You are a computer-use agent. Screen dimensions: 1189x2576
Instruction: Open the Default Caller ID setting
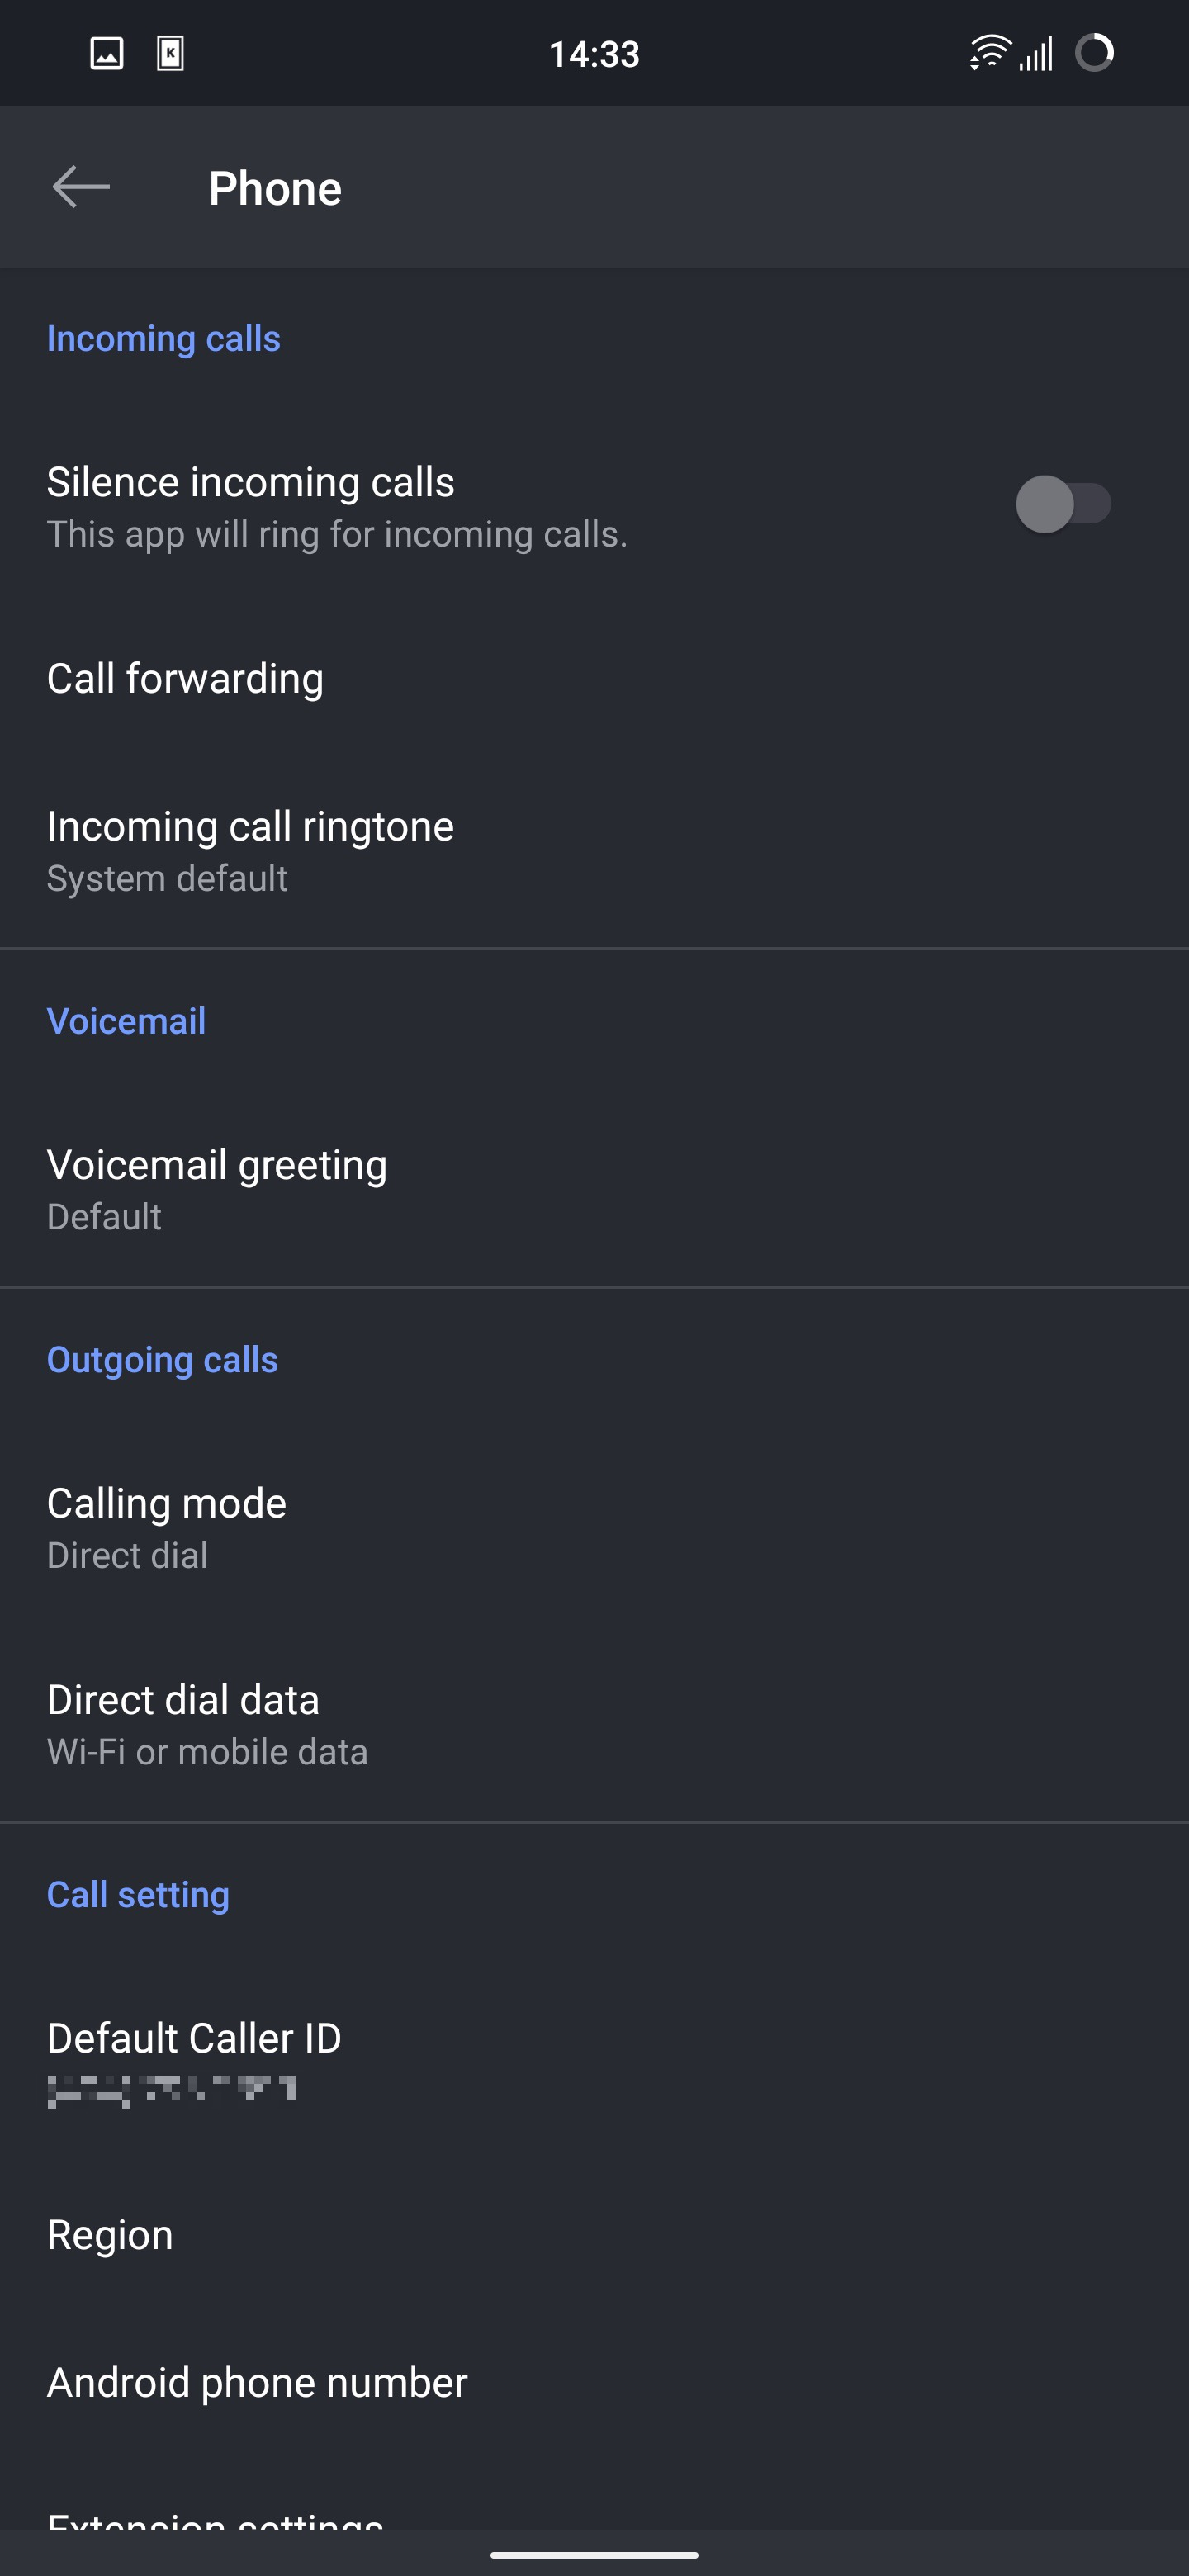194,2060
